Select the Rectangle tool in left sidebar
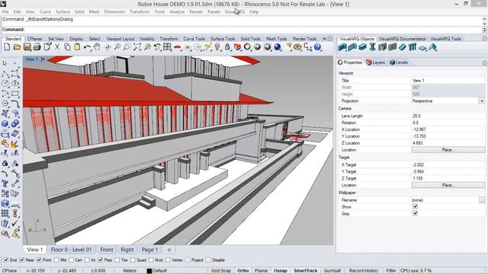The width and height of the screenshot is (488, 274). coord(15,94)
